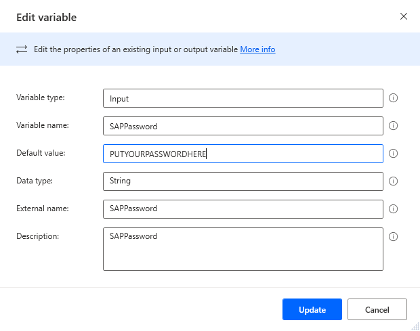Click the info icon beside External name
The image size is (420, 331).
click(394, 208)
